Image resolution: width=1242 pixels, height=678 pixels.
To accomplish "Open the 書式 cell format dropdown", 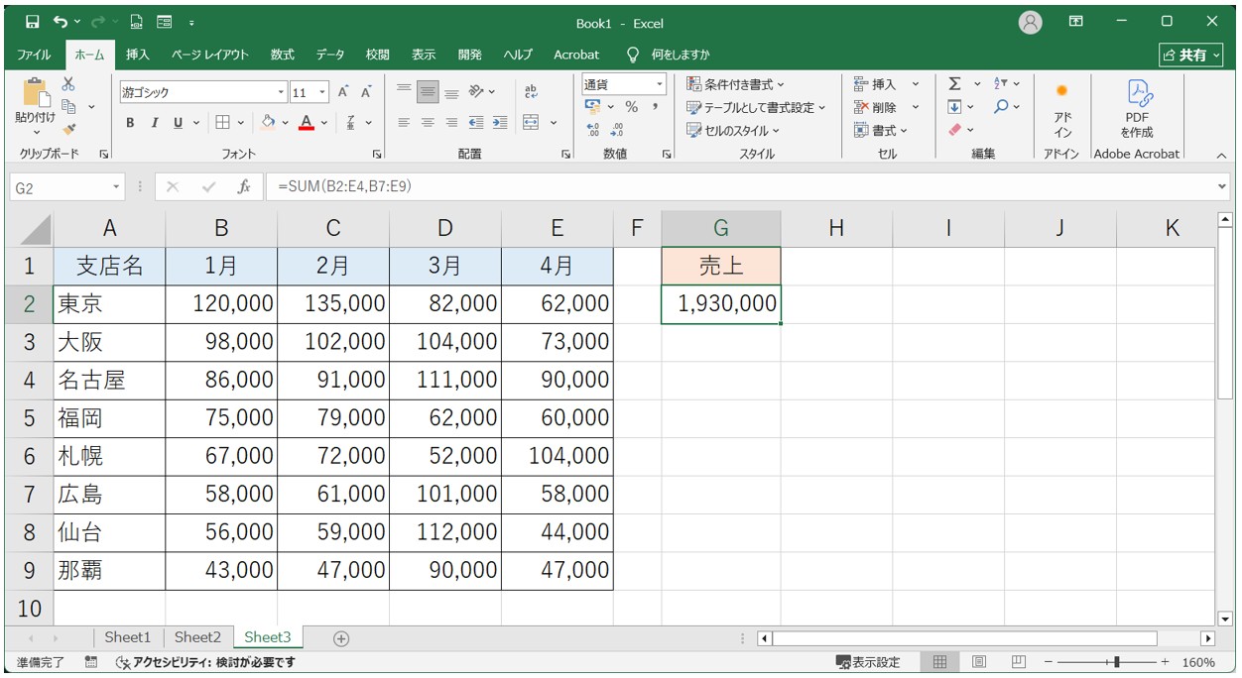I will [881, 130].
